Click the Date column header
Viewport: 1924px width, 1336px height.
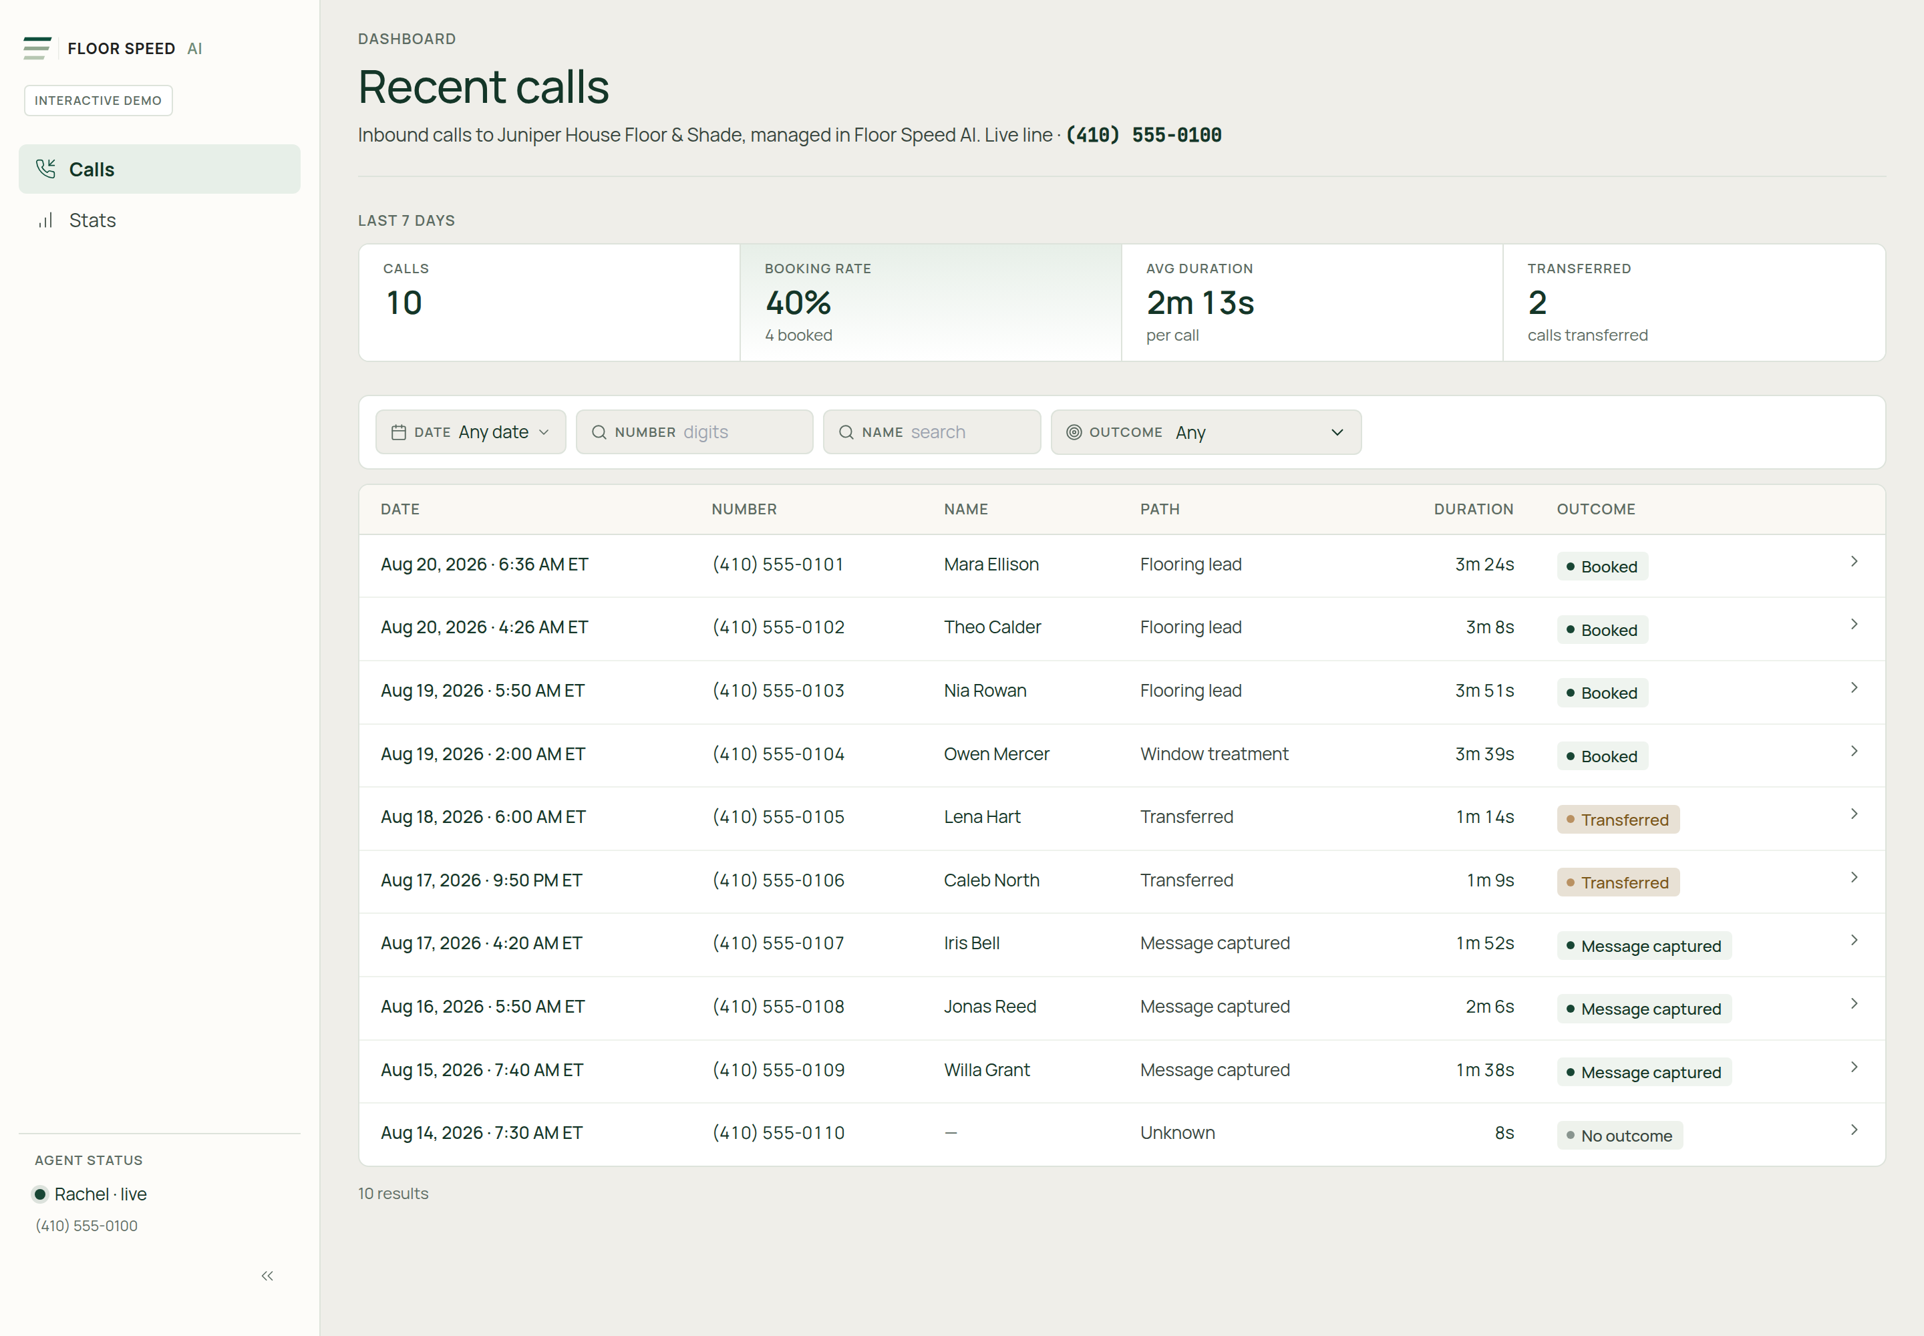[400, 509]
